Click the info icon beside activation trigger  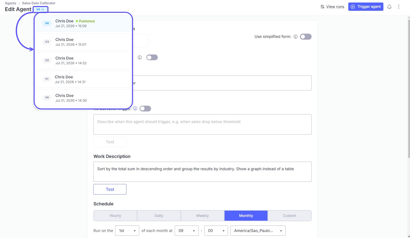click(x=135, y=108)
